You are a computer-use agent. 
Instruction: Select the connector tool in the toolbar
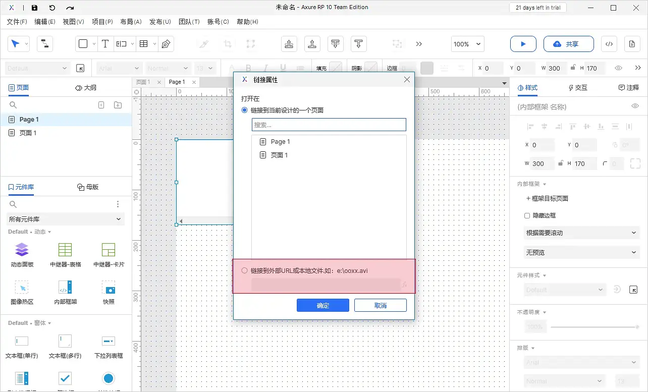(44, 44)
